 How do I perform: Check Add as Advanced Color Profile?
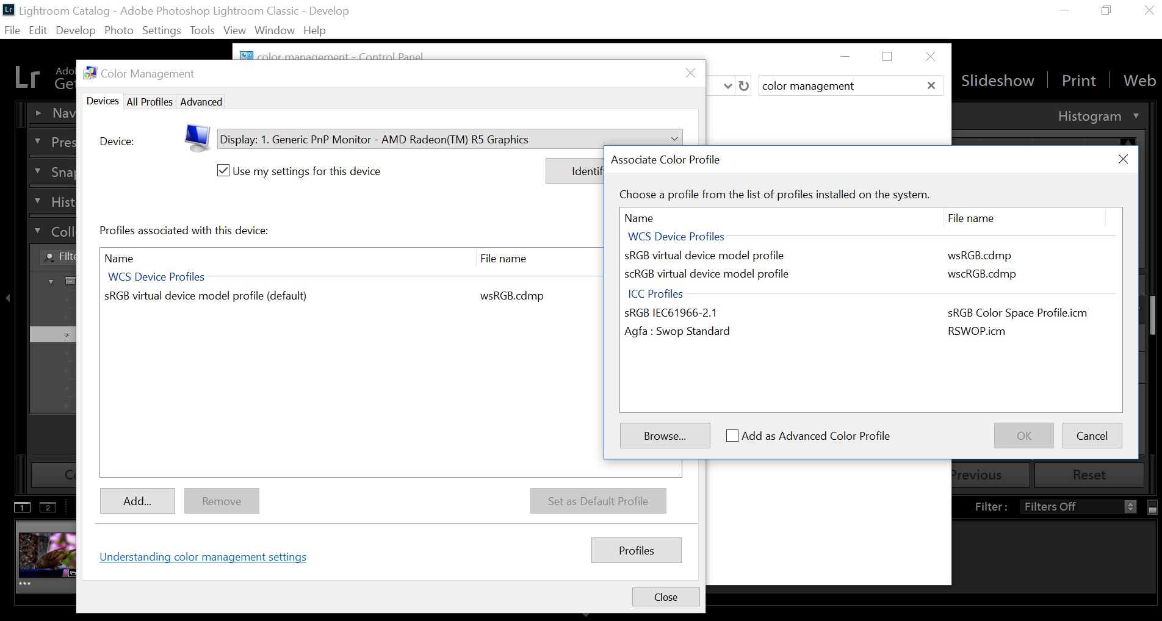click(x=732, y=436)
